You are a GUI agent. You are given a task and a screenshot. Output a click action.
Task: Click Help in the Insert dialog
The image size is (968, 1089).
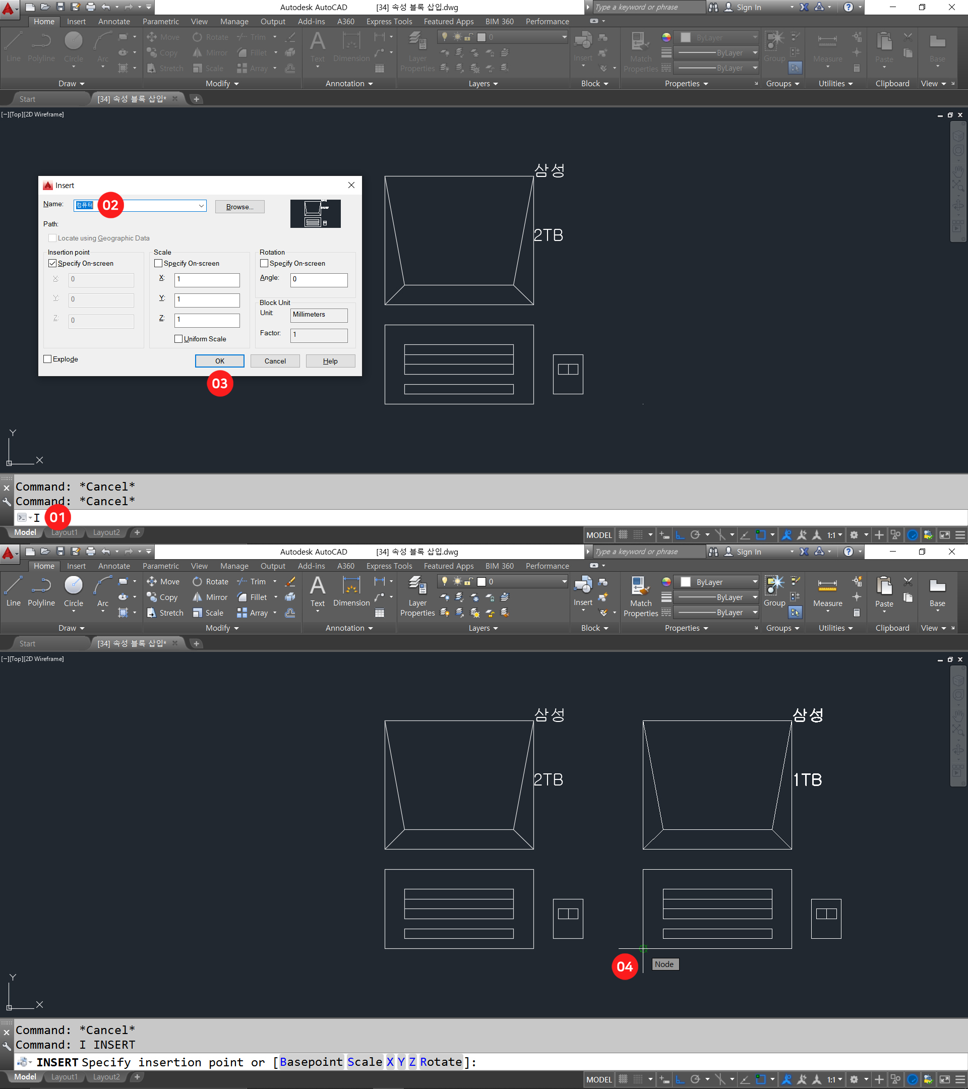click(330, 361)
